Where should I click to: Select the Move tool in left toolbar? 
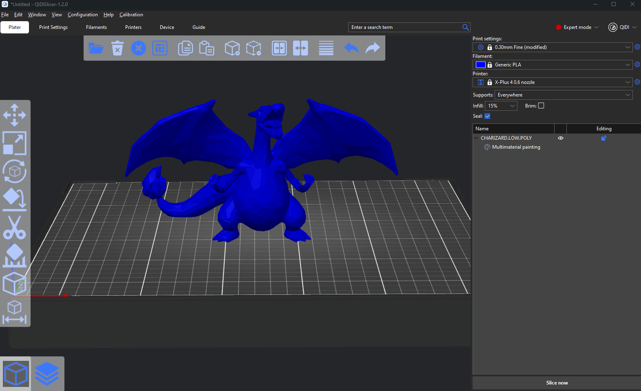point(15,114)
